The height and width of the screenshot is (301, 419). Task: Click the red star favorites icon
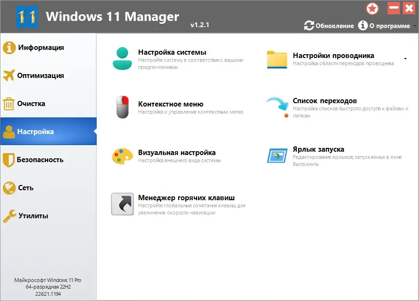point(372,9)
